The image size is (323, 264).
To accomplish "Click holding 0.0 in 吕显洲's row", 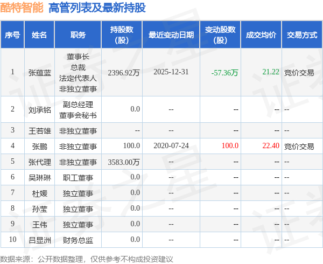I will 135,239.
